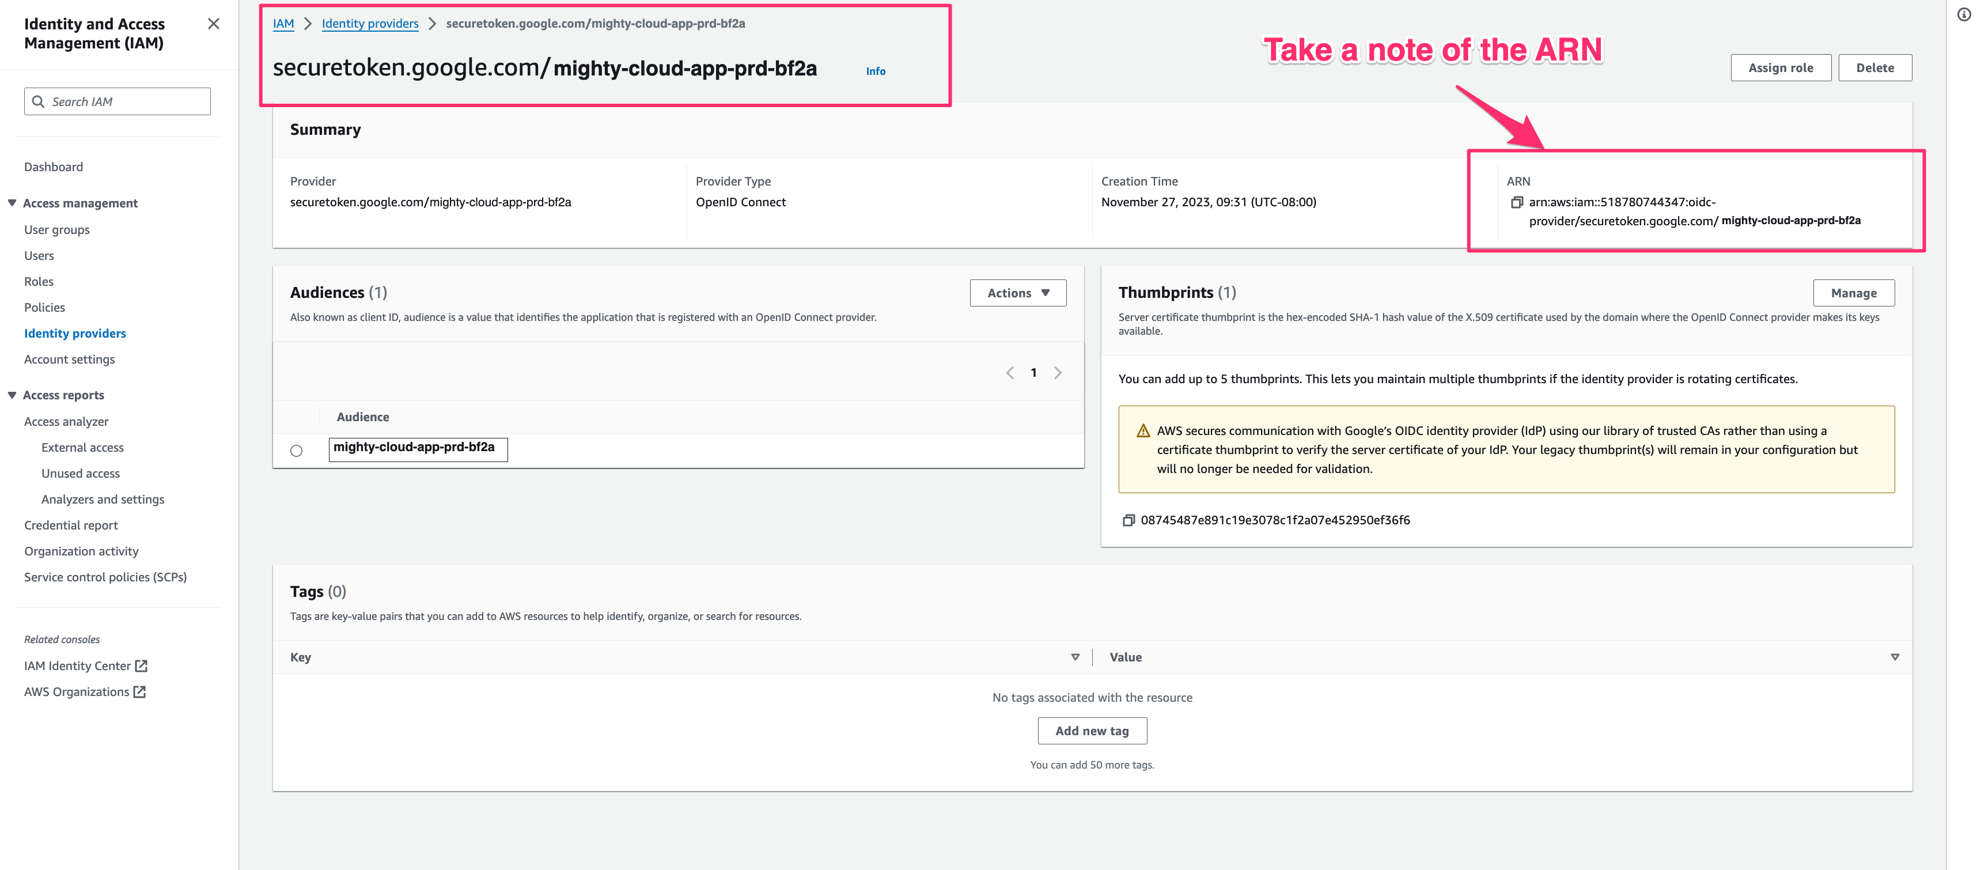Open Roles in the sidebar
Screen dimensions: 1977x870
(39, 281)
